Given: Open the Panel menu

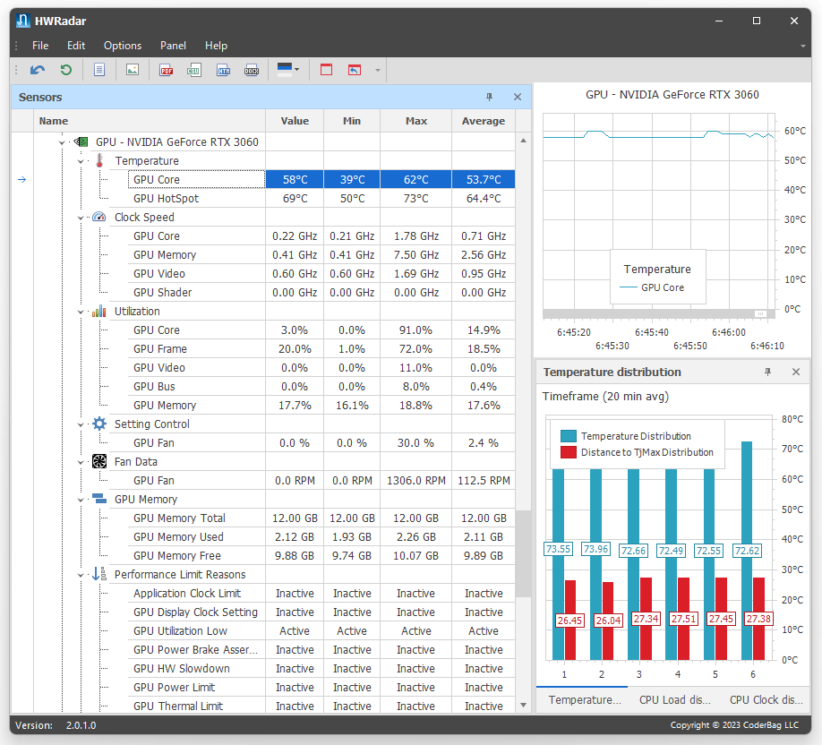Looking at the screenshot, I should (x=173, y=46).
